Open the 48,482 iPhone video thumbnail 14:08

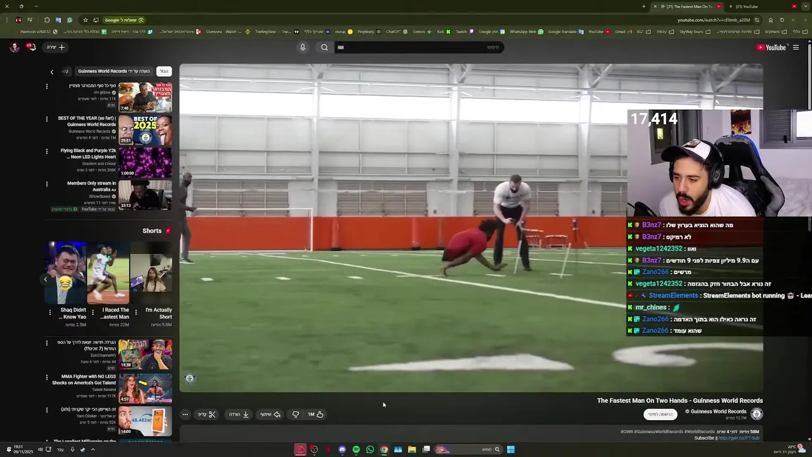coord(145,421)
